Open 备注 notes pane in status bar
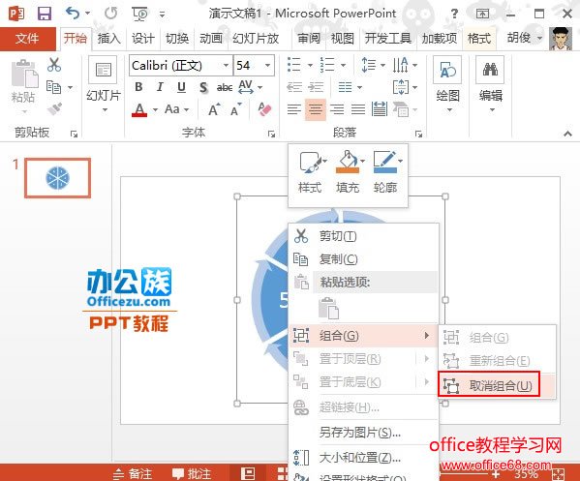580x481 pixels. coord(133,473)
